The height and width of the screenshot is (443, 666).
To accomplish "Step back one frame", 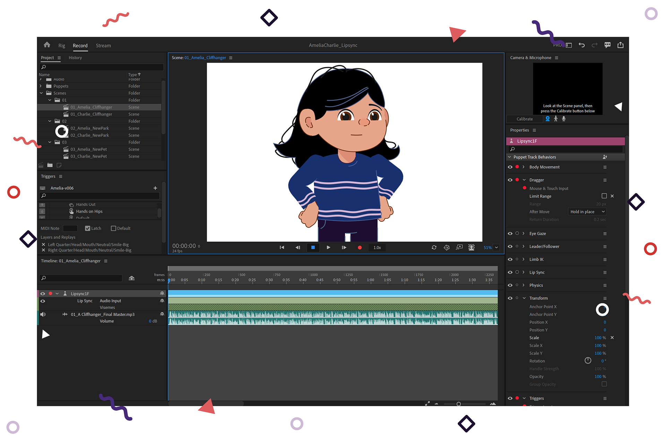I will pos(298,247).
